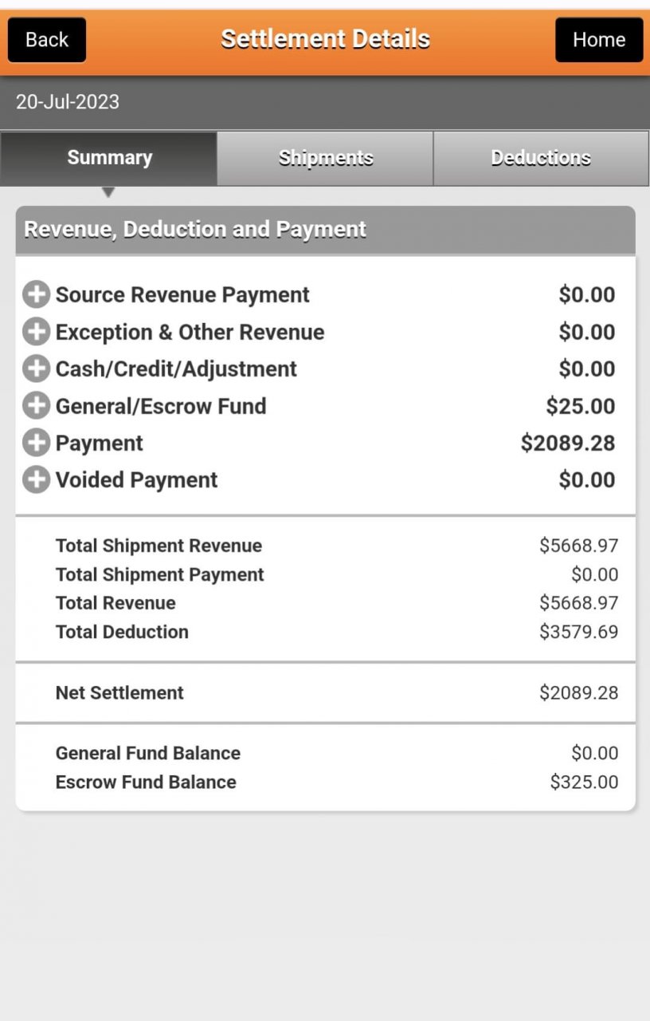This screenshot has height=1021, width=650.
Task: Click the Net Settlement amount
Action: (578, 692)
